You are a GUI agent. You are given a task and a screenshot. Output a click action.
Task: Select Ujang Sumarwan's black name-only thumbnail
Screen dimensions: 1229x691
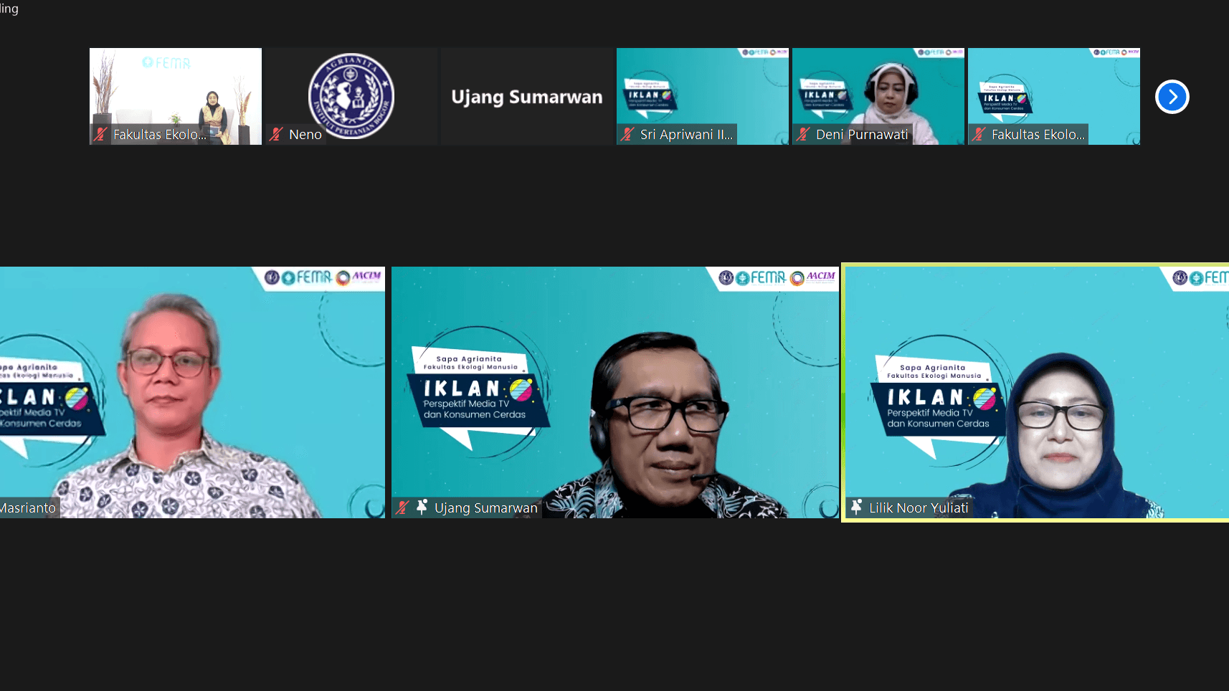[526, 97]
